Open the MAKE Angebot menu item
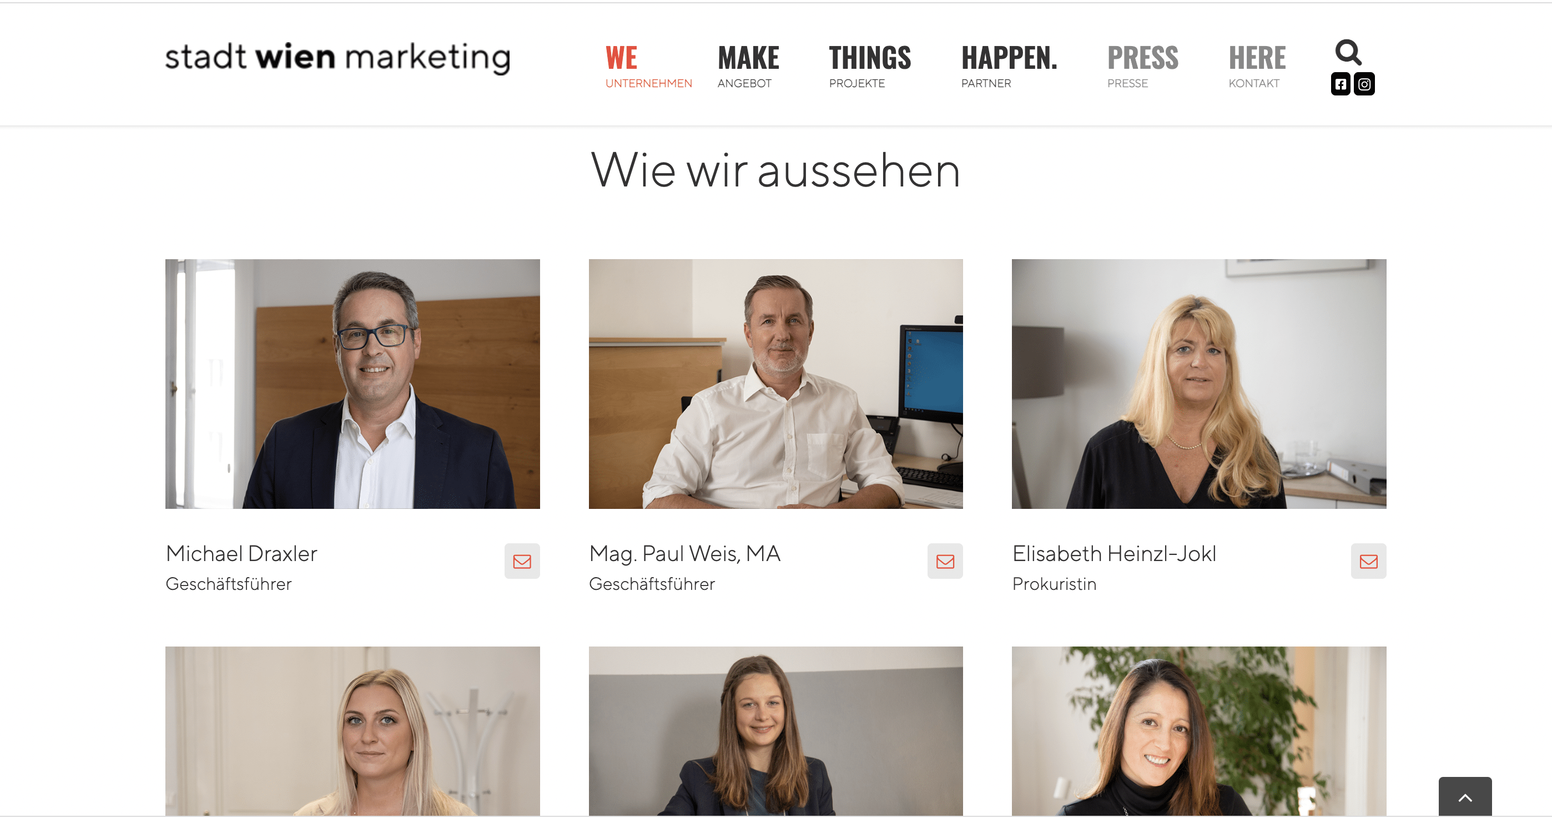Screen dimensions: 1552x818 pyautogui.click(x=748, y=66)
